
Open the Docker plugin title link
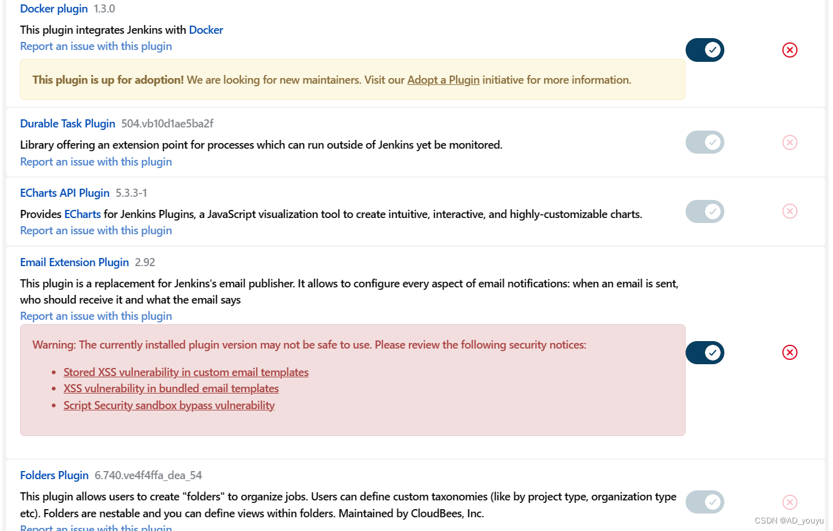[x=54, y=9]
